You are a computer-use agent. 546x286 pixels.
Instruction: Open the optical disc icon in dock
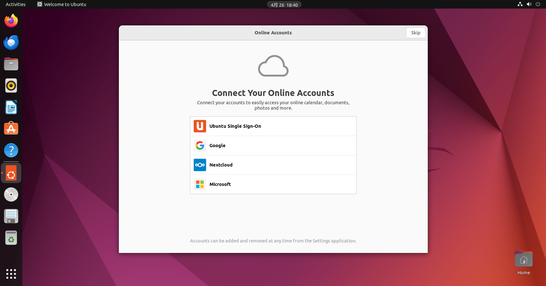click(11, 194)
